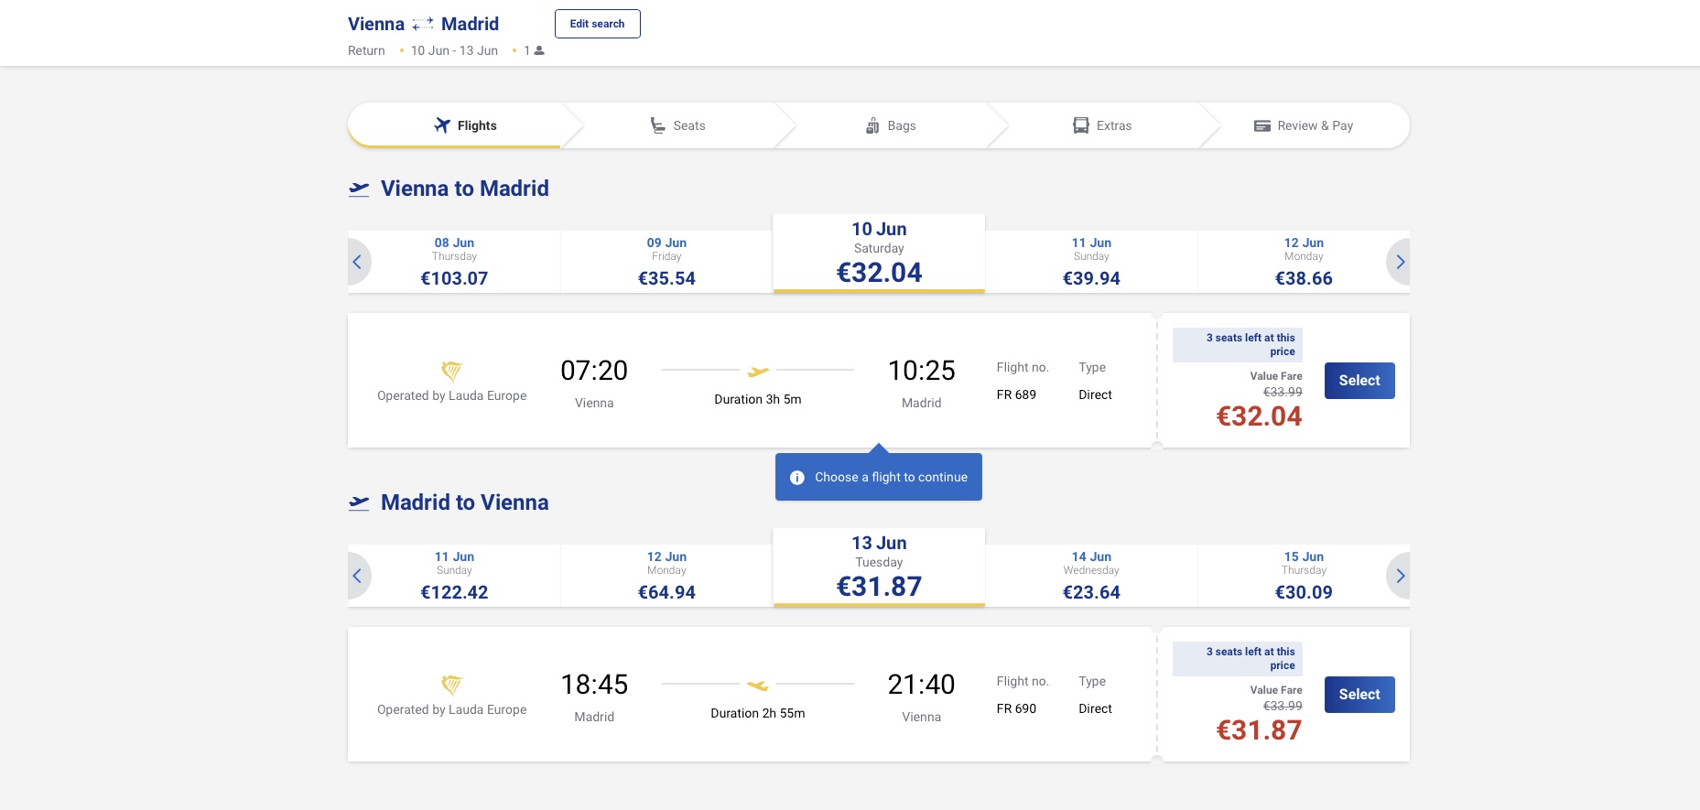Click departing plane icon beside Vienna to Madrid
The height and width of the screenshot is (810, 1700).
359,189
